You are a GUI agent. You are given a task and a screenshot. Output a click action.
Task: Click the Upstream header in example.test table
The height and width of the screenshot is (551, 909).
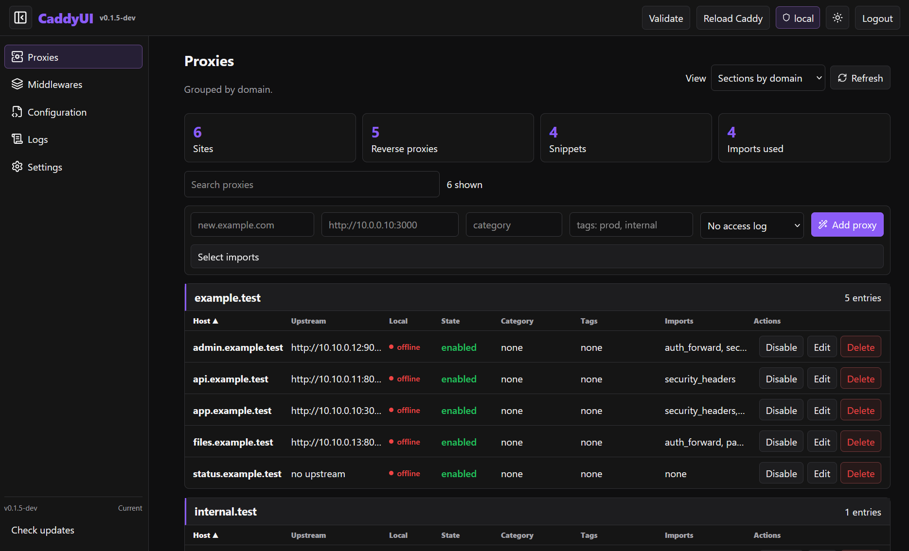coord(308,321)
